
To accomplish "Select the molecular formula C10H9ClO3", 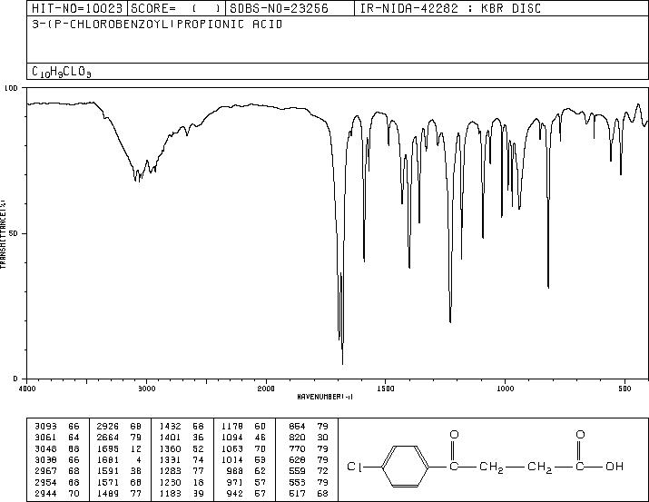I will click(x=61, y=72).
